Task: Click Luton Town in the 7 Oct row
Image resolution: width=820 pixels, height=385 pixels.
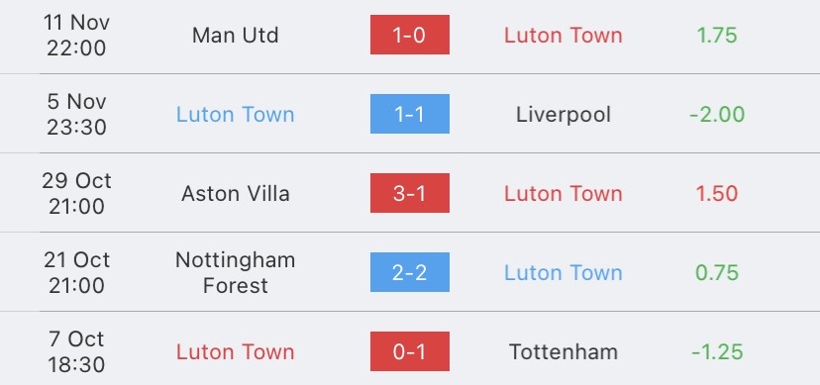Action: pos(236,351)
